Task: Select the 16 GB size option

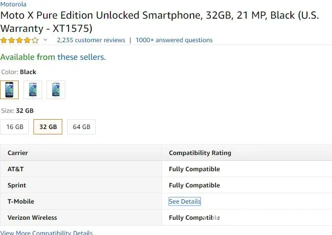Action: click(15, 127)
